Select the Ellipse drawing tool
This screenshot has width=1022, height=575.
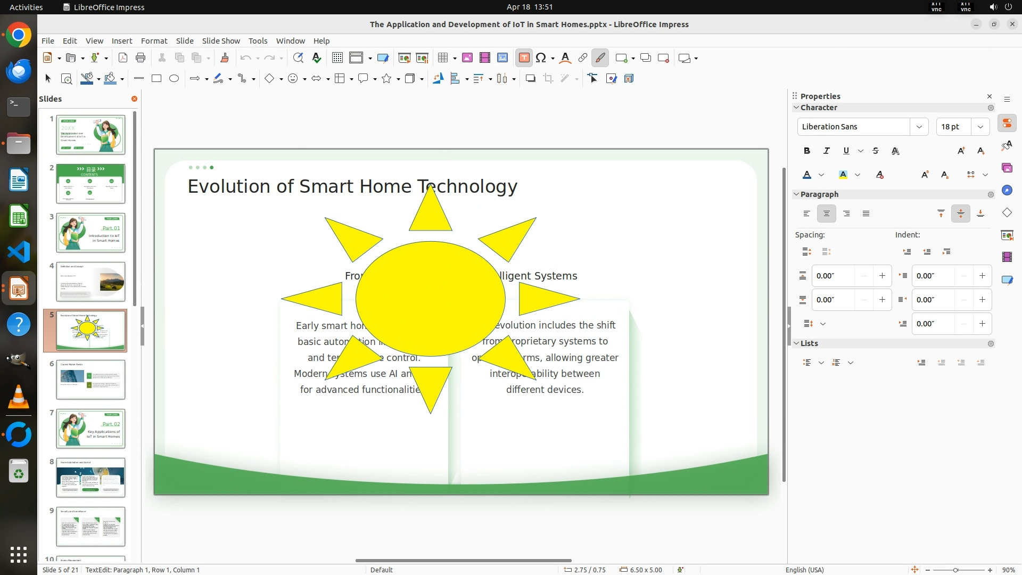tap(174, 79)
